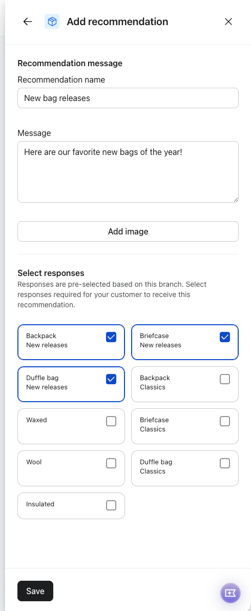Screen dimensions: 251x611
Task: Save the recommendation
Action: pos(35,591)
